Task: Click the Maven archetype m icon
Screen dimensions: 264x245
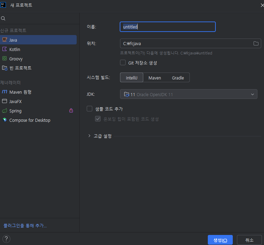Action: tap(5, 92)
